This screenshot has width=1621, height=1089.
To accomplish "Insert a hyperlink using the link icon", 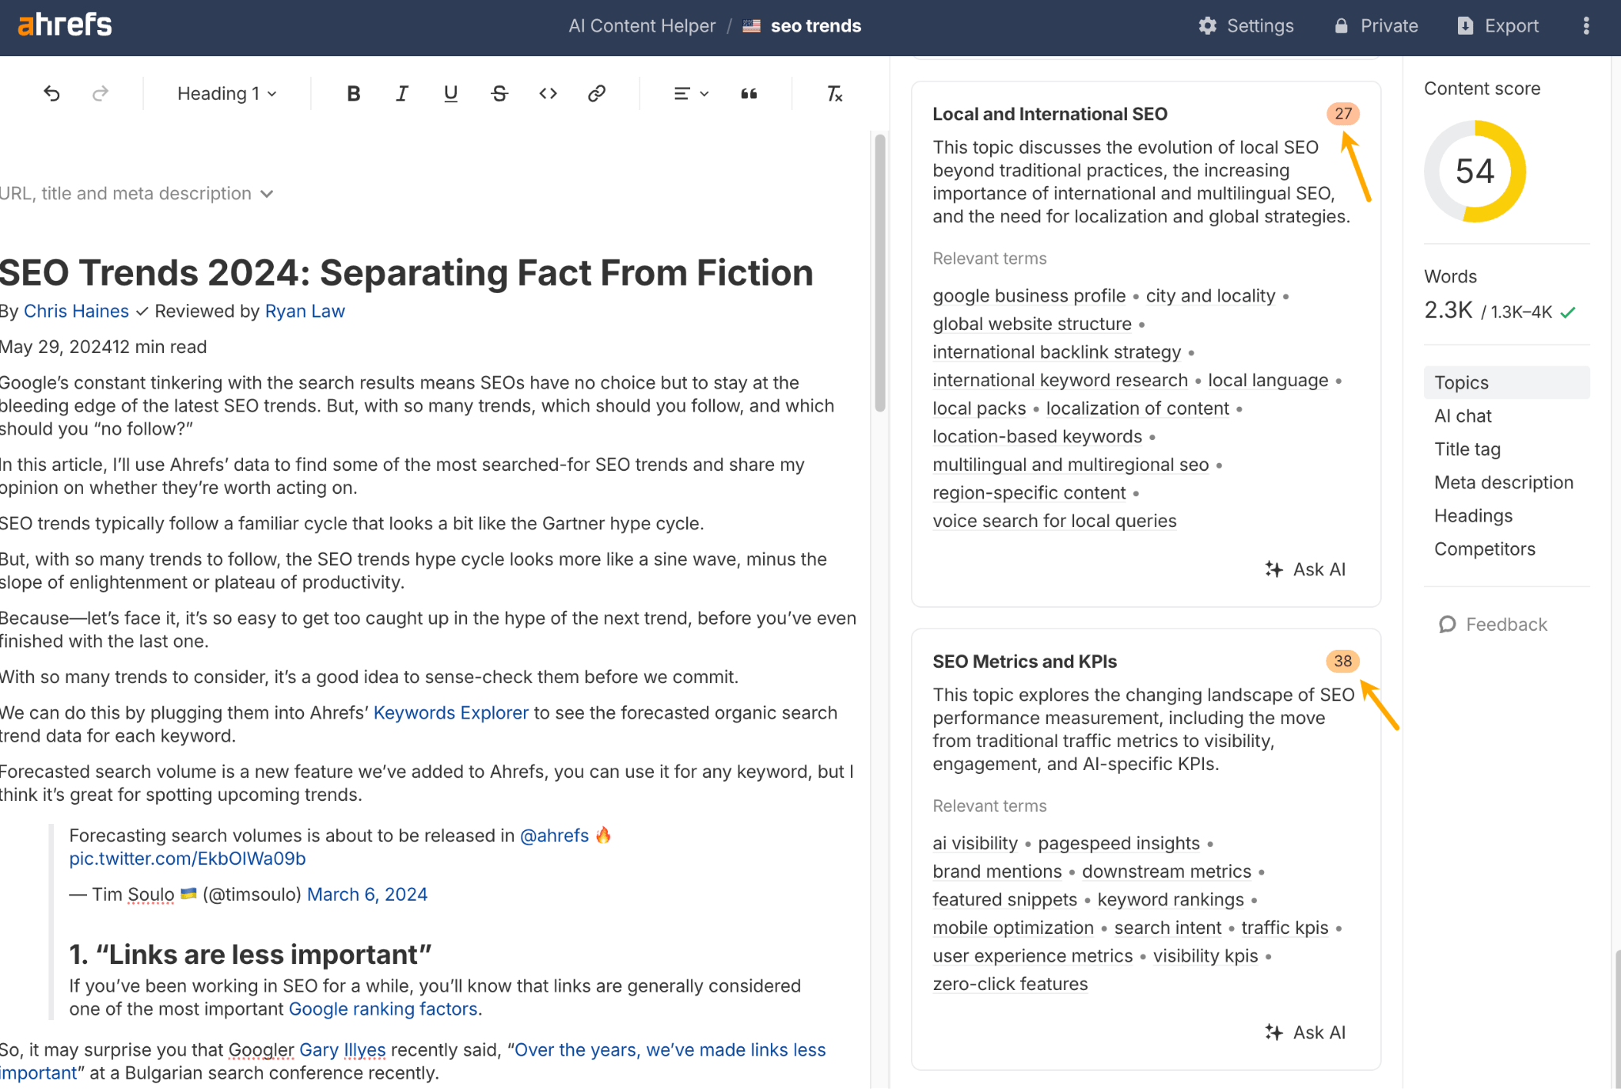I will 596,93.
